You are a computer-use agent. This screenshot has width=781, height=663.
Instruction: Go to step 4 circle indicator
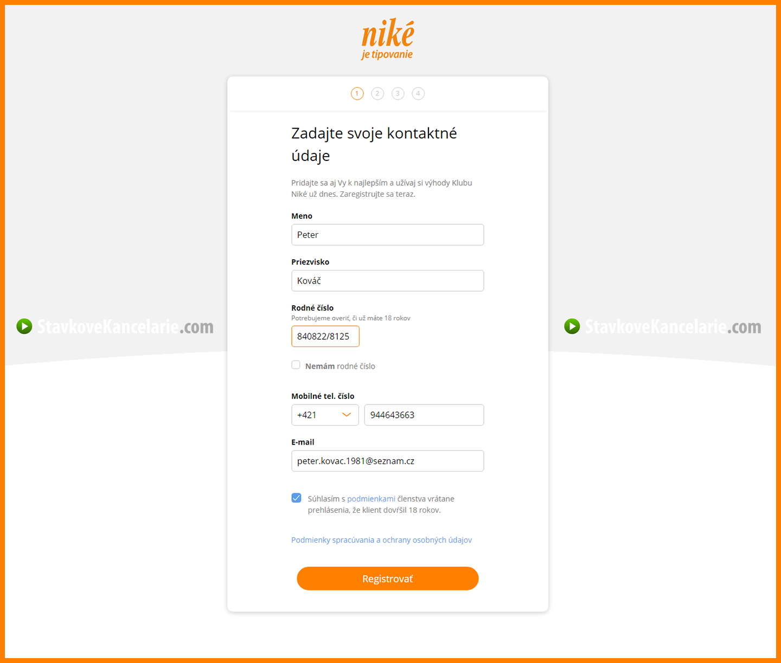[418, 94]
